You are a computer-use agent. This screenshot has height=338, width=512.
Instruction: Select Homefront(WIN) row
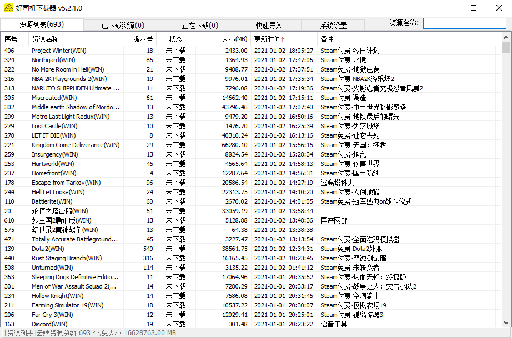[251, 173]
